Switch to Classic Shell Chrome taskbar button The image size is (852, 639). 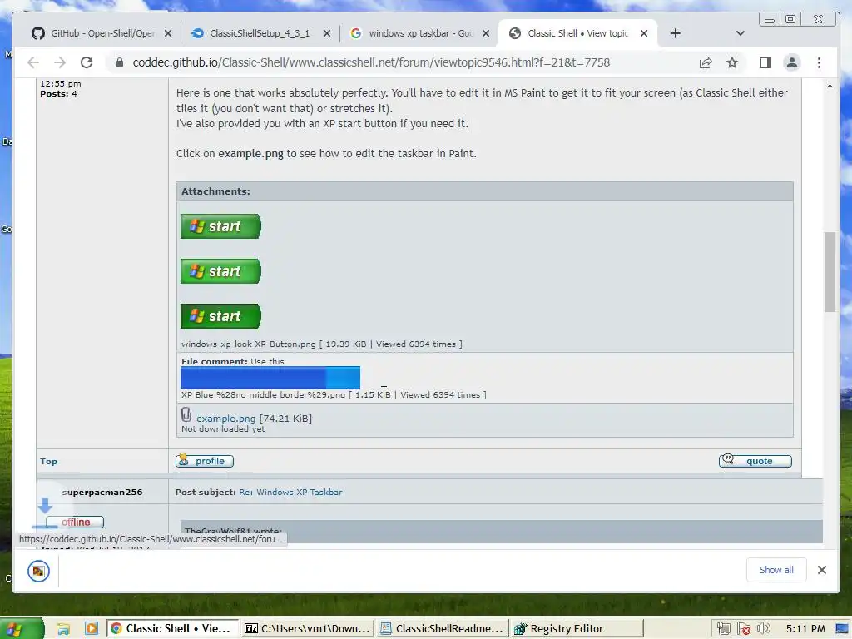click(x=172, y=629)
